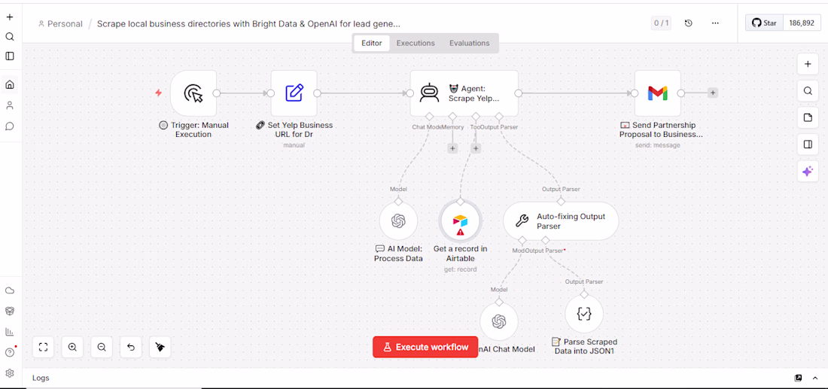Open workflow history clock icon

tap(688, 23)
